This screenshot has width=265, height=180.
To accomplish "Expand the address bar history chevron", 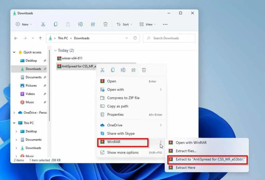I will (126, 38).
